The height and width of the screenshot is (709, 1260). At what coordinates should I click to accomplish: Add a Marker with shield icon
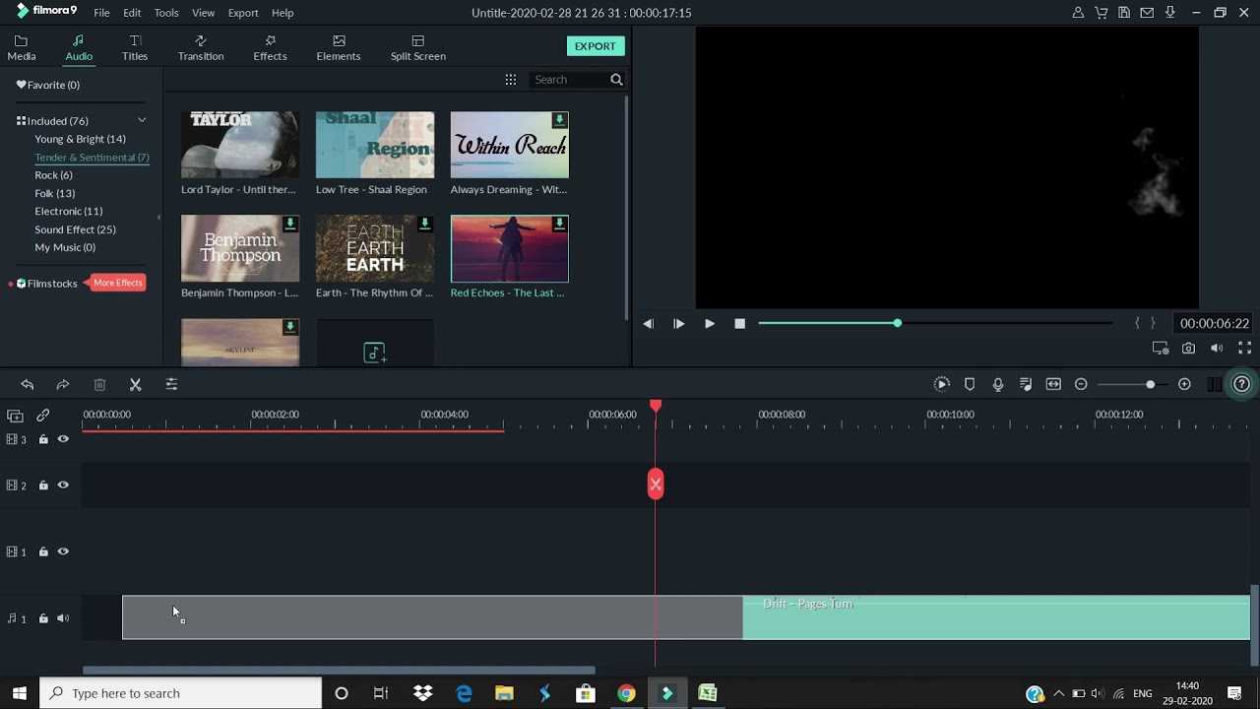coord(970,384)
